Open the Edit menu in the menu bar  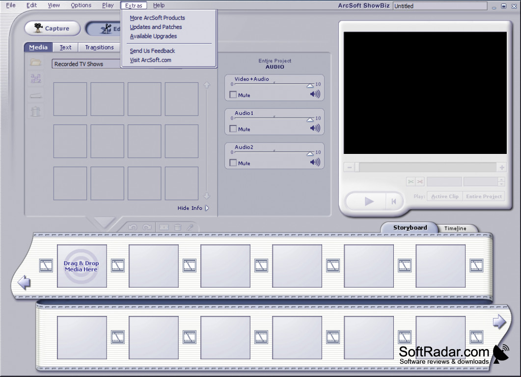[31, 5]
